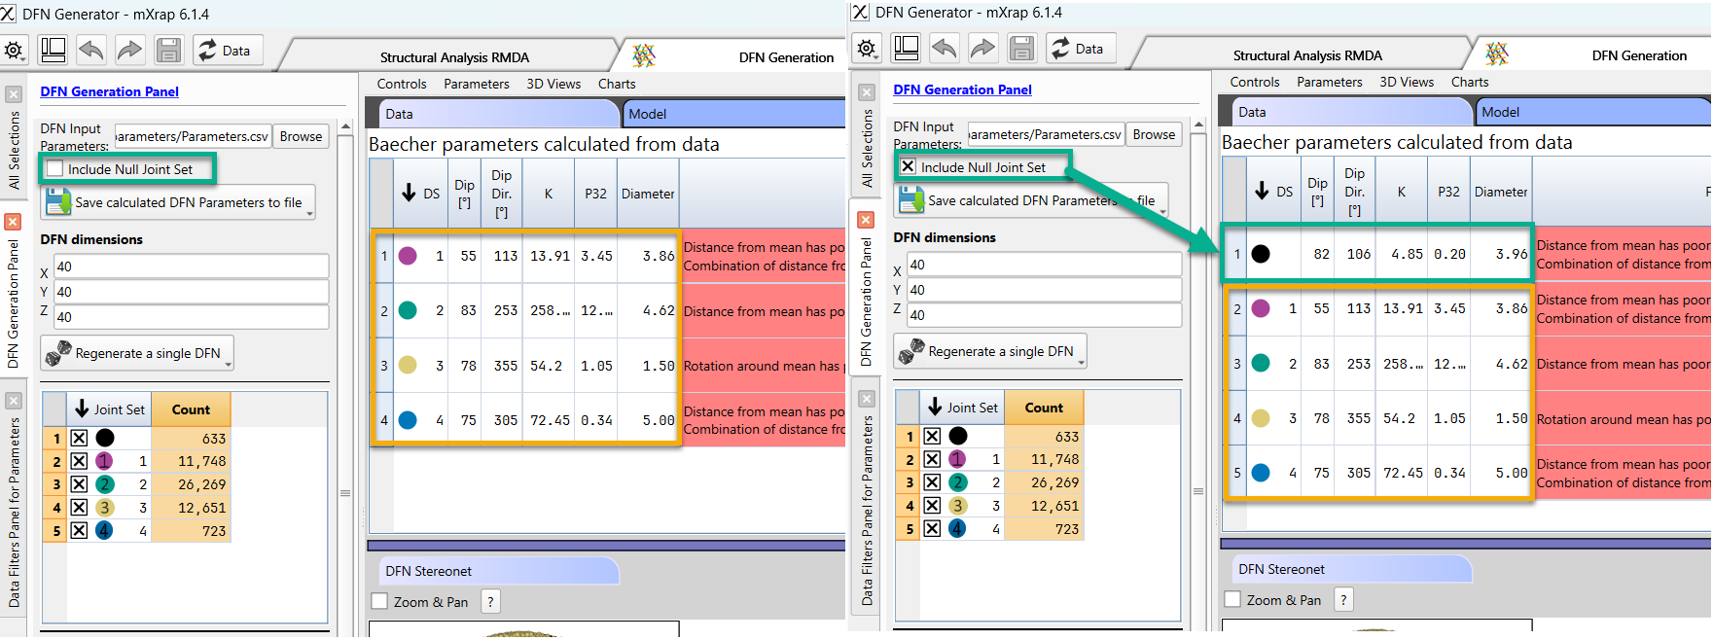Screen dimensions: 1713x640
Task: Click Data refresh button in left toolbar
Action: pos(226,50)
